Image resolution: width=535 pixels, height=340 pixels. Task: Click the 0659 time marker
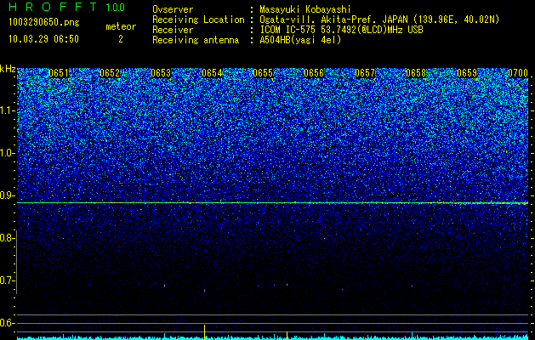tap(467, 73)
